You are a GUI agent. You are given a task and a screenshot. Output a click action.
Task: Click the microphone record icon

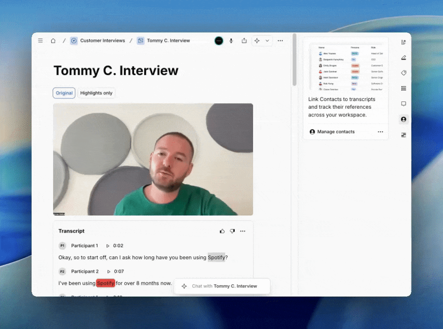tap(231, 41)
